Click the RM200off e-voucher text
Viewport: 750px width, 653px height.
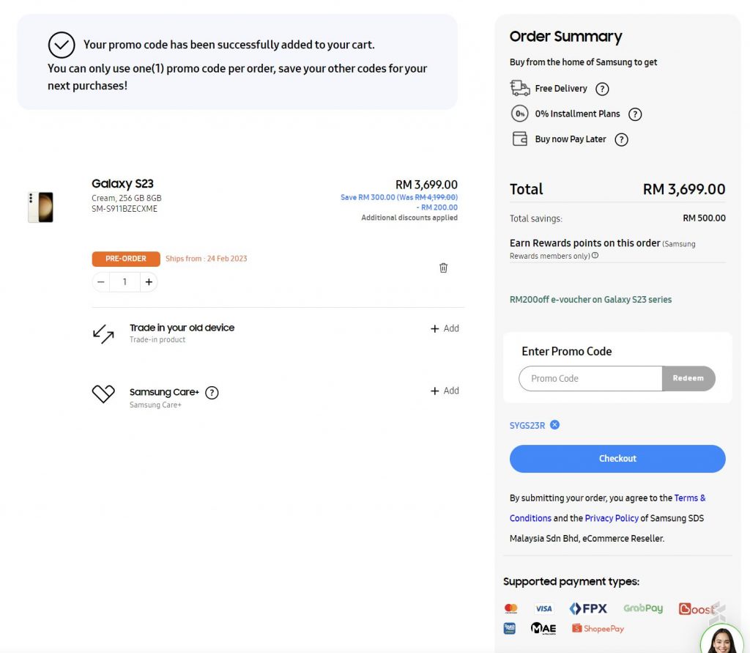coord(590,300)
